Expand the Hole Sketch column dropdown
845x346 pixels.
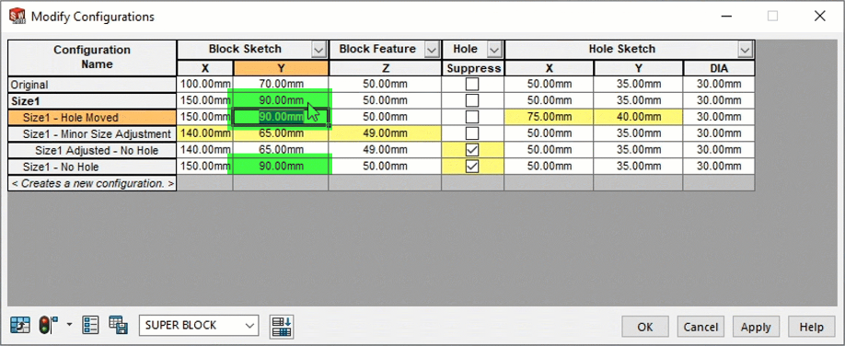[x=745, y=50]
